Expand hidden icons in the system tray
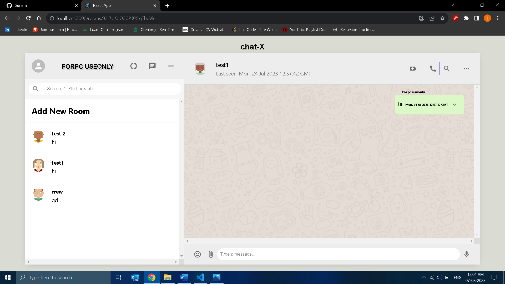This screenshot has width=505, height=284. coord(424,277)
